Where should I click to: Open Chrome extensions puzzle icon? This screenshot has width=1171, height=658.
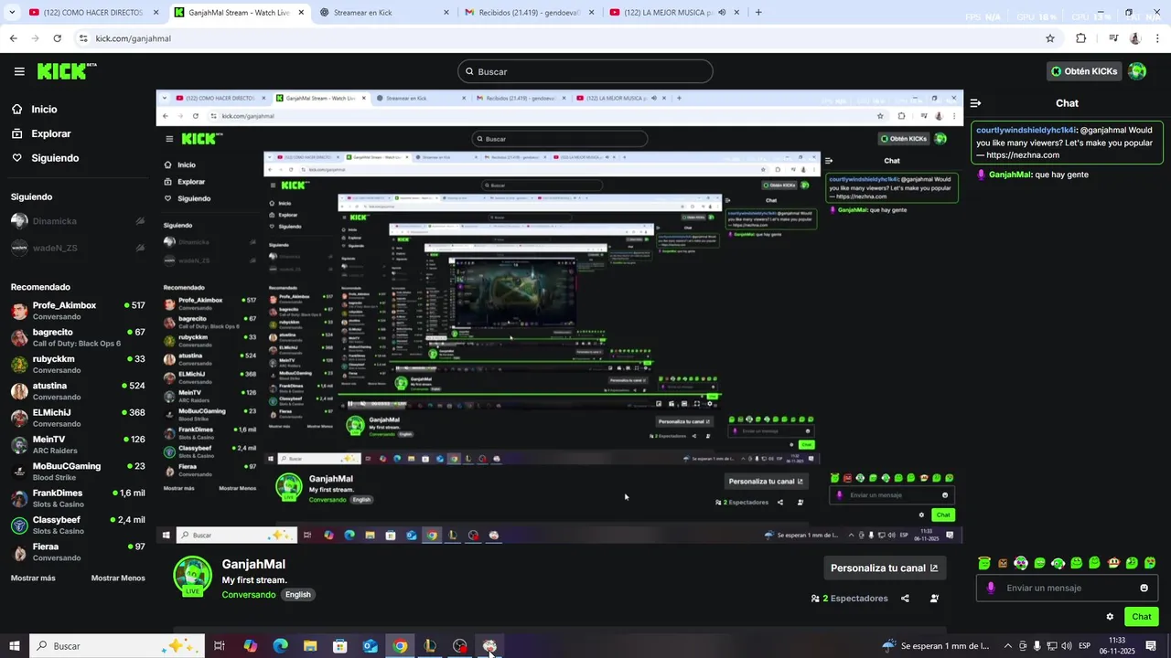click(x=1080, y=38)
